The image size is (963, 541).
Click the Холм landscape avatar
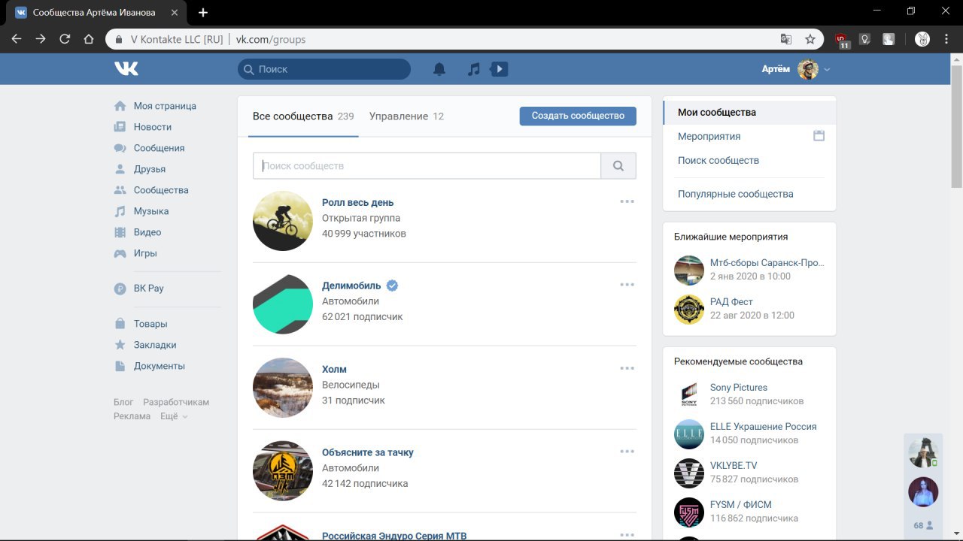pos(282,387)
